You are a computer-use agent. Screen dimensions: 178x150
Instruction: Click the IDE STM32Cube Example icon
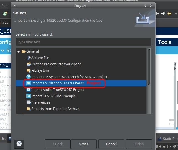click(29, 96)
